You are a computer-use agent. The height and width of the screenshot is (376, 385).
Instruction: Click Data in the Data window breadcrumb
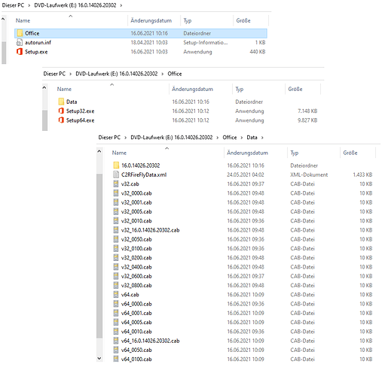click(x=252, y=138)
